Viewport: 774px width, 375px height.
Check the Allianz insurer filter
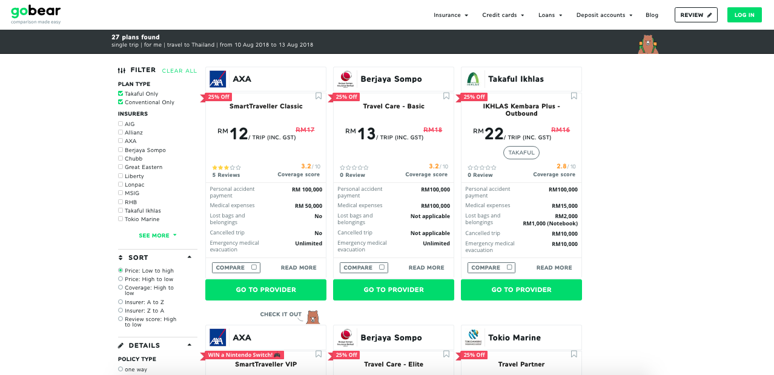point(121,132)
